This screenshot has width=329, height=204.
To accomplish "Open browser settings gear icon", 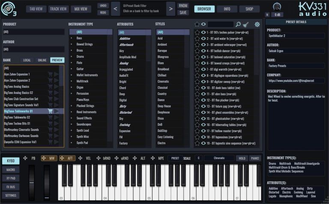I will pyautogui.click(x=257, y=24).
